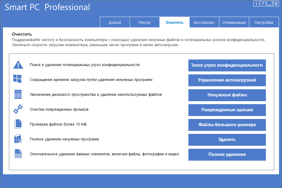Open the info 'i' title bar button
Image resolution: width=282 pixels, height=188 pixels.
click(256, 4)
